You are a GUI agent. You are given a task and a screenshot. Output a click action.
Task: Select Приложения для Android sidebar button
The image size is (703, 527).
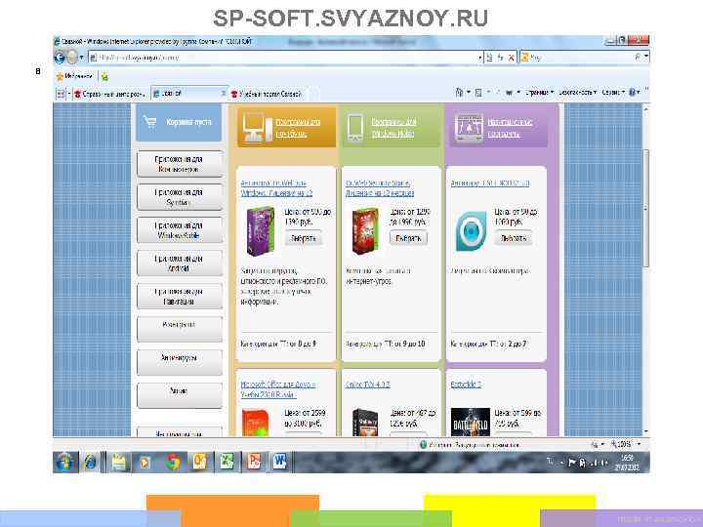tap(179, 263)
